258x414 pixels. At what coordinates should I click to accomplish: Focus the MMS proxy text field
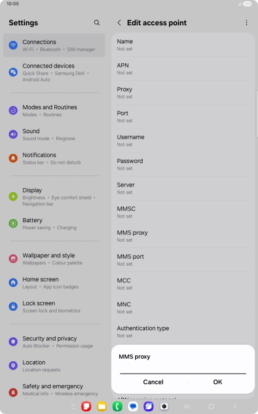tap(183, 369)
